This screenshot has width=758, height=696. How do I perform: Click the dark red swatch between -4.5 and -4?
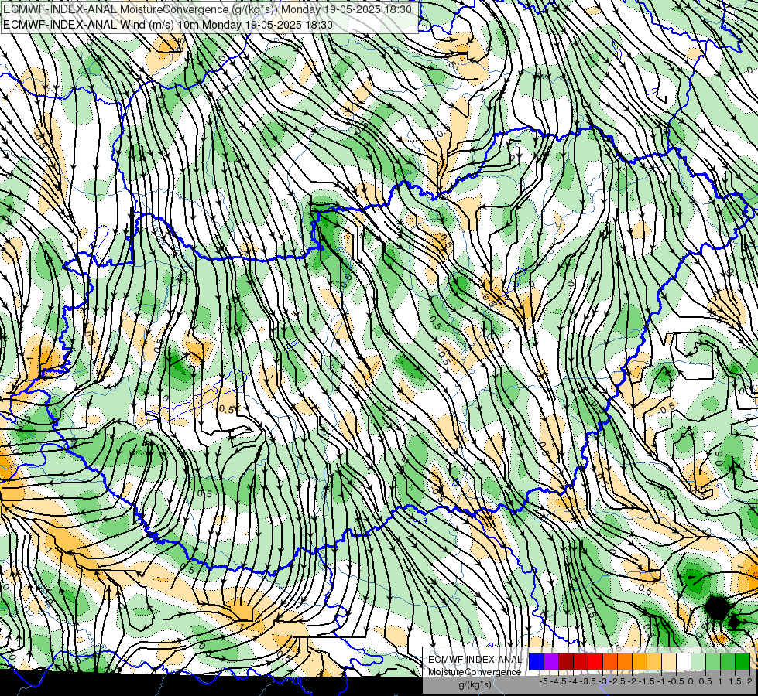pyautogui.click(x=566, y=662)
